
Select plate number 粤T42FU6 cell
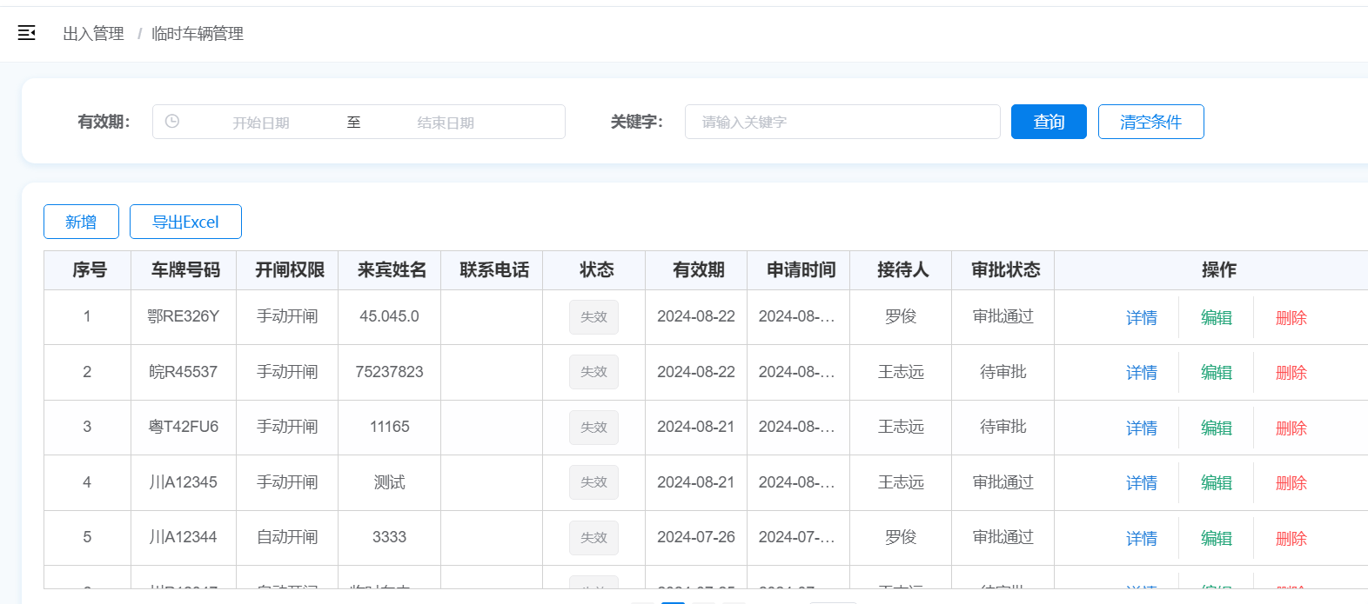pyautogui.click(x=183, y=427)
